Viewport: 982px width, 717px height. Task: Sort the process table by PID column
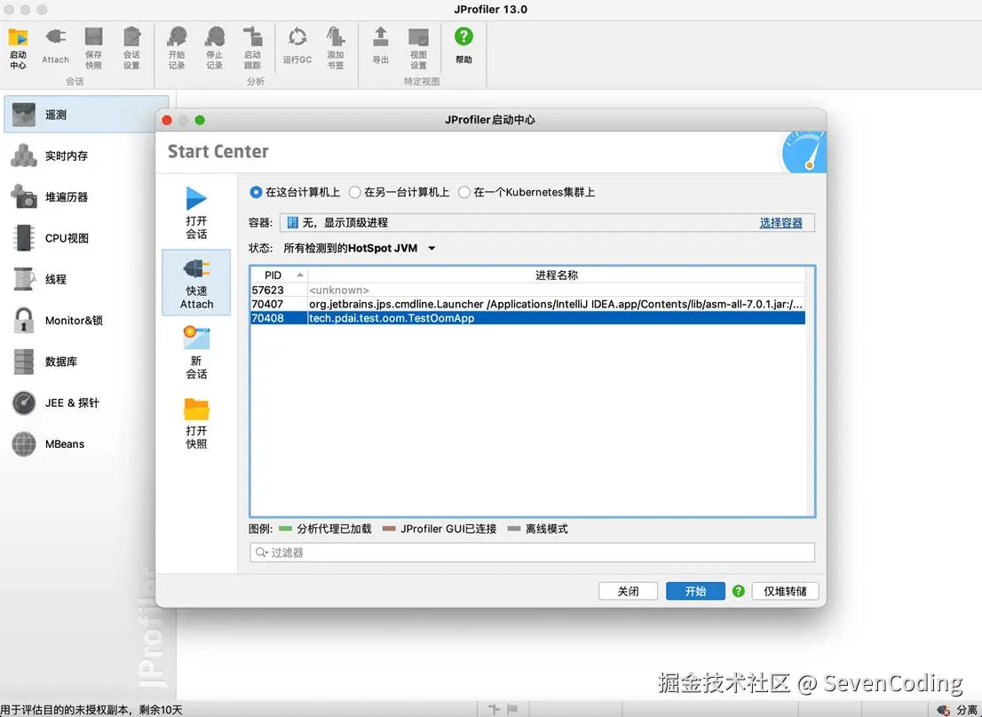click(279, 275)
